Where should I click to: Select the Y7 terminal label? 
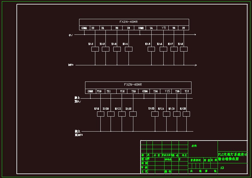[184, 28]
